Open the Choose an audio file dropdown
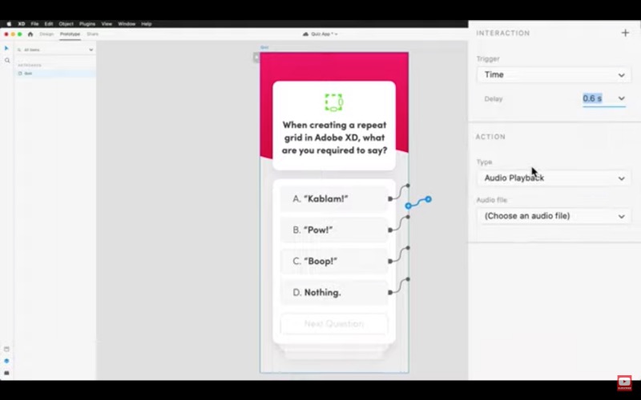This screenshot has height=400, width=641. coord(554,216)
